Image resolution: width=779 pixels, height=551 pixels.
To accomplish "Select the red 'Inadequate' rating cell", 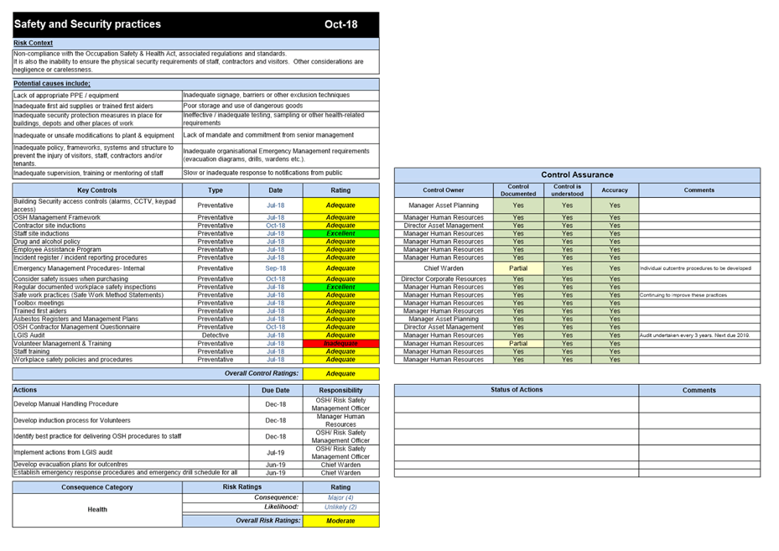I will point(340,343).
